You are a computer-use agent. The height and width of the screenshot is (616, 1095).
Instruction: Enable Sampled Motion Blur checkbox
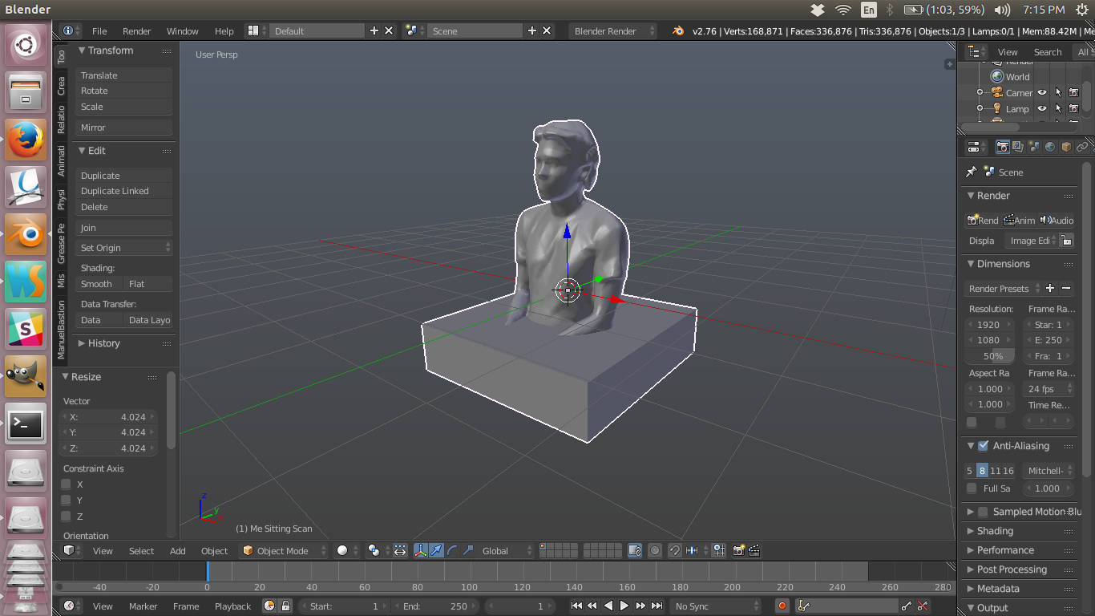(x=983, y=512)
